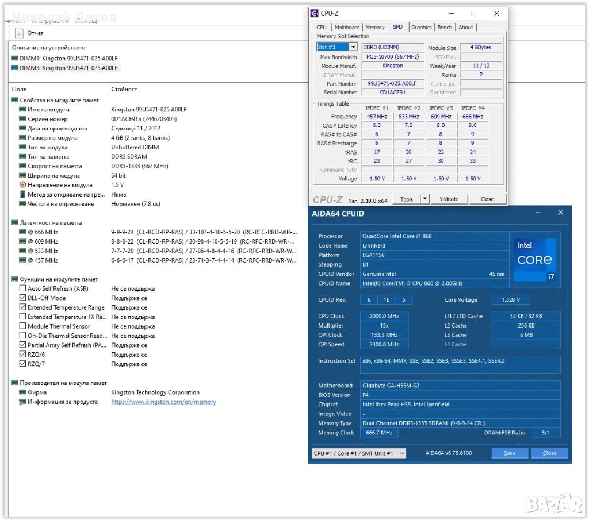
Task: Open the Tools dropdown arrow in CPU-Z
Action: pos(425,199)
